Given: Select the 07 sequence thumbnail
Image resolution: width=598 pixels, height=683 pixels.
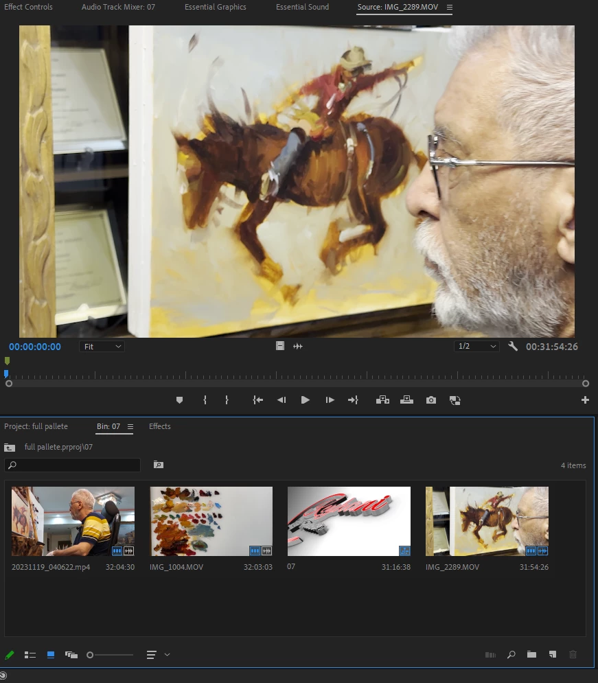Looking at the screenshot, I should [x=349, y=521].
